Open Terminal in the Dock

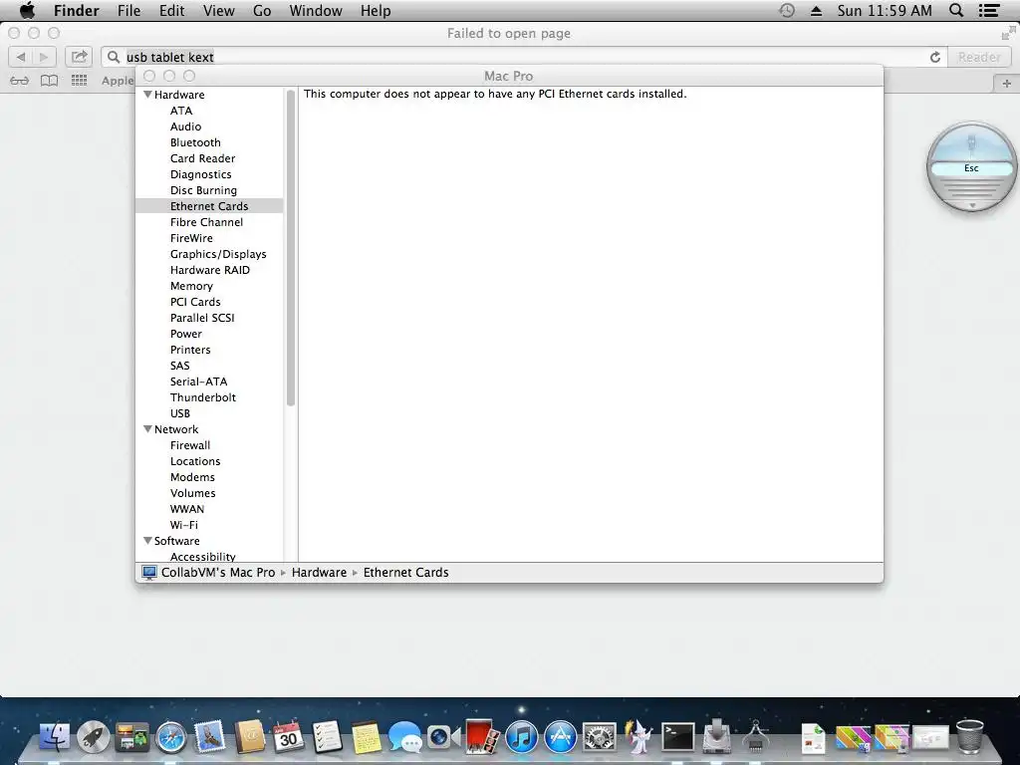[677, 738]
